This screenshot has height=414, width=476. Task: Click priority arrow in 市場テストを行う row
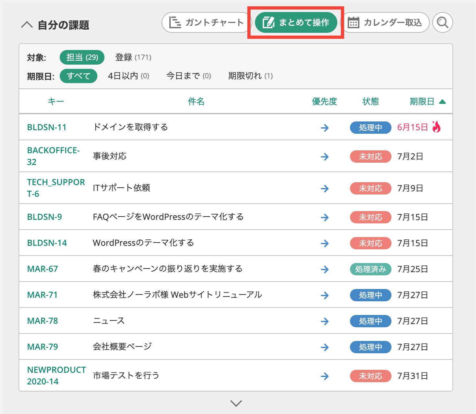[325, 376]
